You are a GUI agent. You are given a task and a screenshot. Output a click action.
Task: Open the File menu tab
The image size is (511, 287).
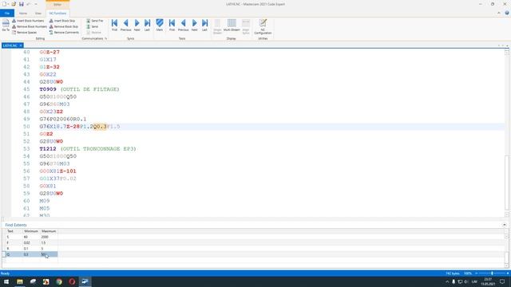pyautogui.click(x=7, y=14)
